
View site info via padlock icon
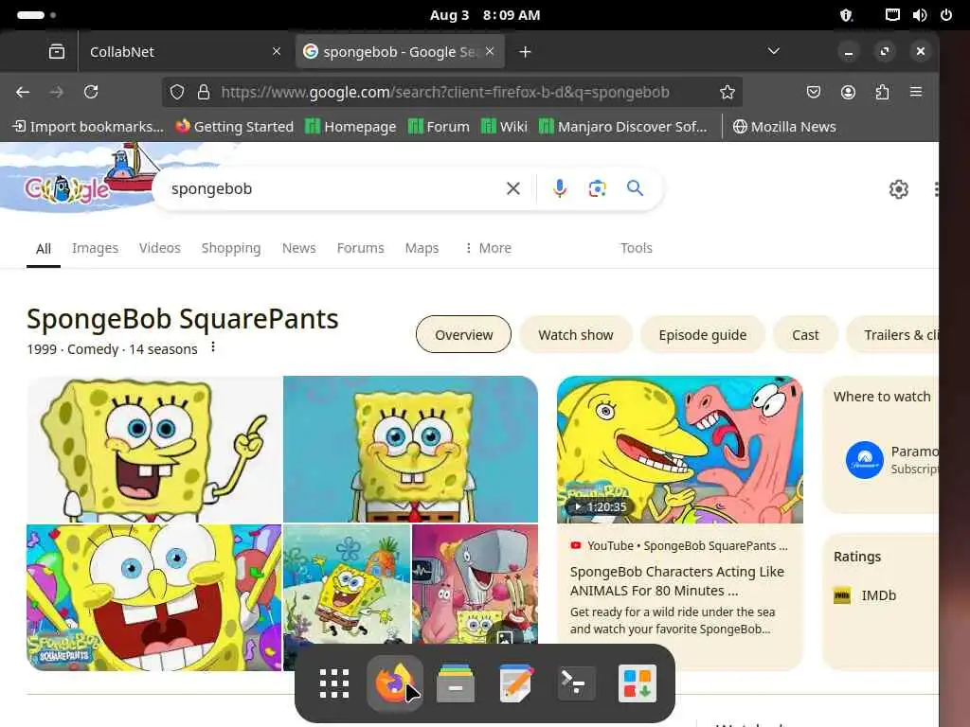204,92
